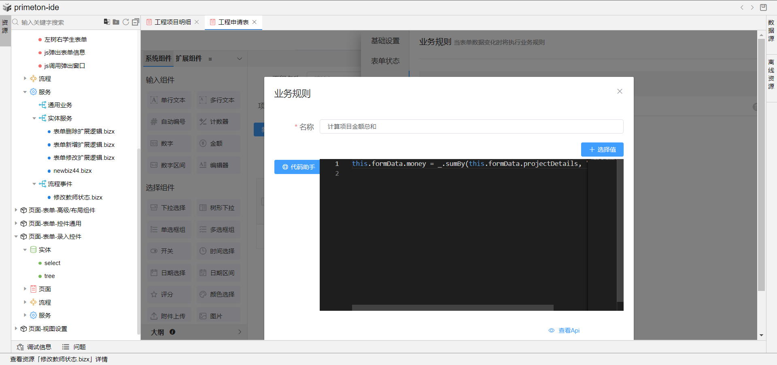This screenshot has height=365, width=777.
Task: Expand the 页面-表单-控件通用 tree node
Action: pos(16,223)
